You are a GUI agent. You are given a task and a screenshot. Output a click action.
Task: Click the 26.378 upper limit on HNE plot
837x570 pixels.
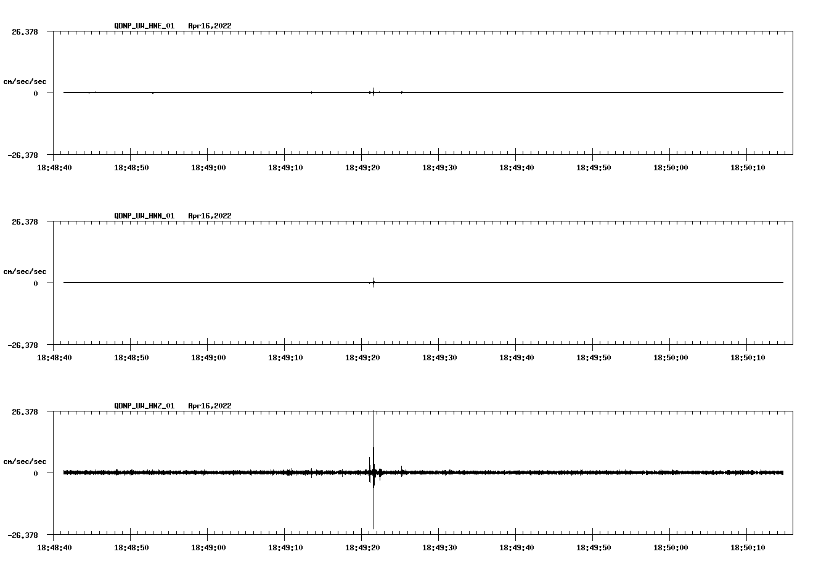point(25,31)
